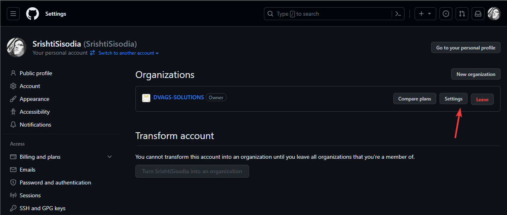Open the Issues icon in header
The image size is (507, 215).
pyautogui.click(x=446, y=14)
